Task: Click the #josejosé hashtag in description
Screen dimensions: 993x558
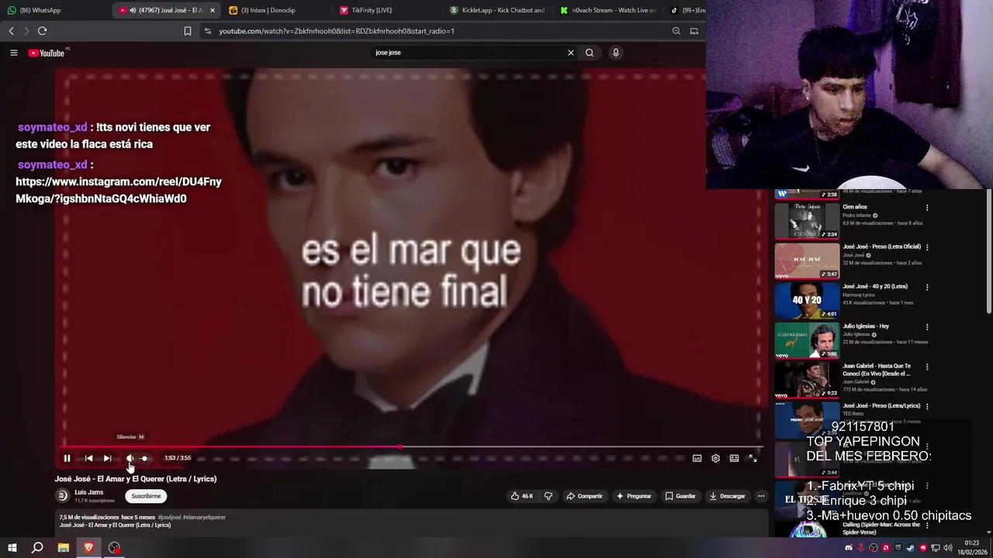Action: click(x=169, y=517)
